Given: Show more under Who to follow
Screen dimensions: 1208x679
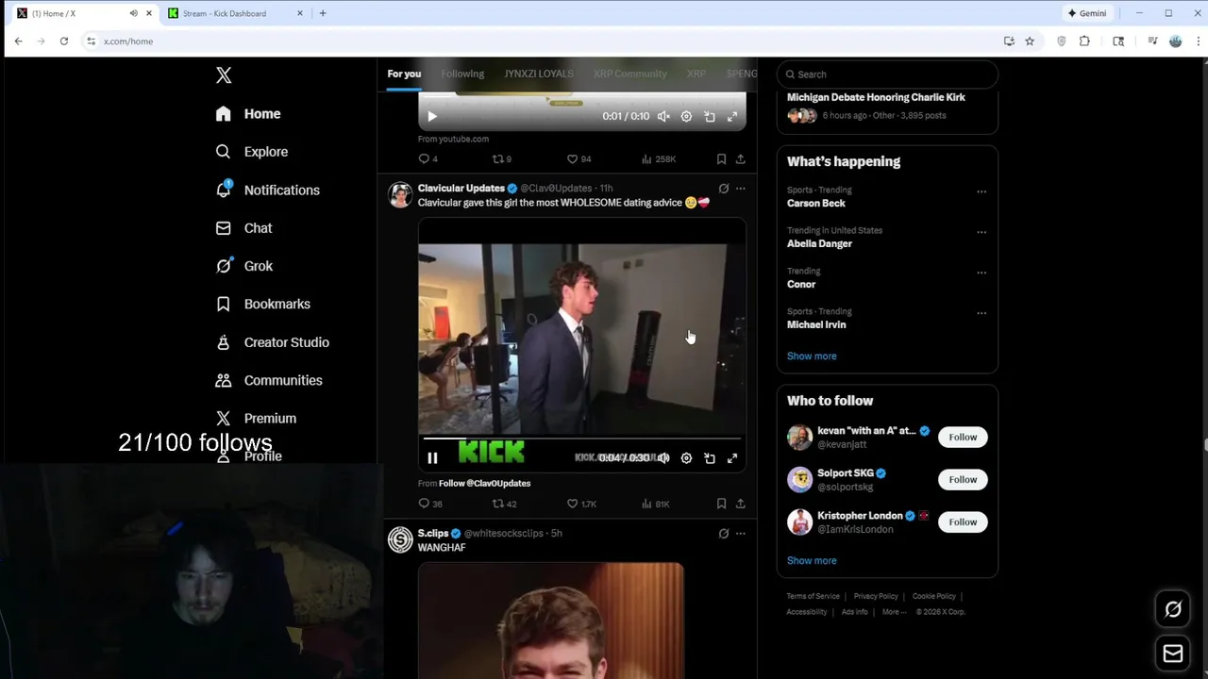Looking at the screenshot, I should pos(812,561).
